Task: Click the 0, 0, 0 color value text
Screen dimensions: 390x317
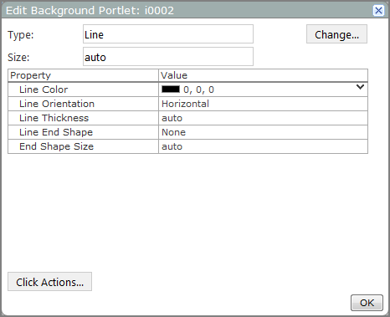Action: (198, 89)
